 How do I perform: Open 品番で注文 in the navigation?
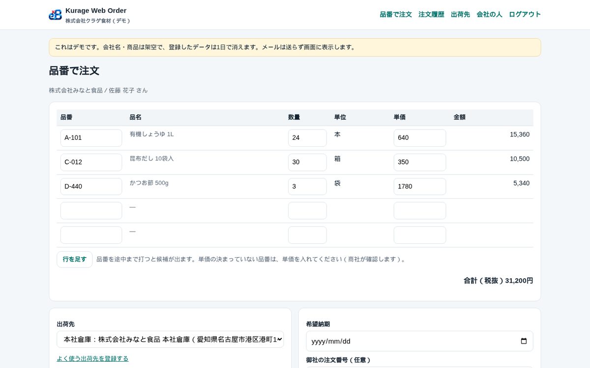tap(396, 15)
